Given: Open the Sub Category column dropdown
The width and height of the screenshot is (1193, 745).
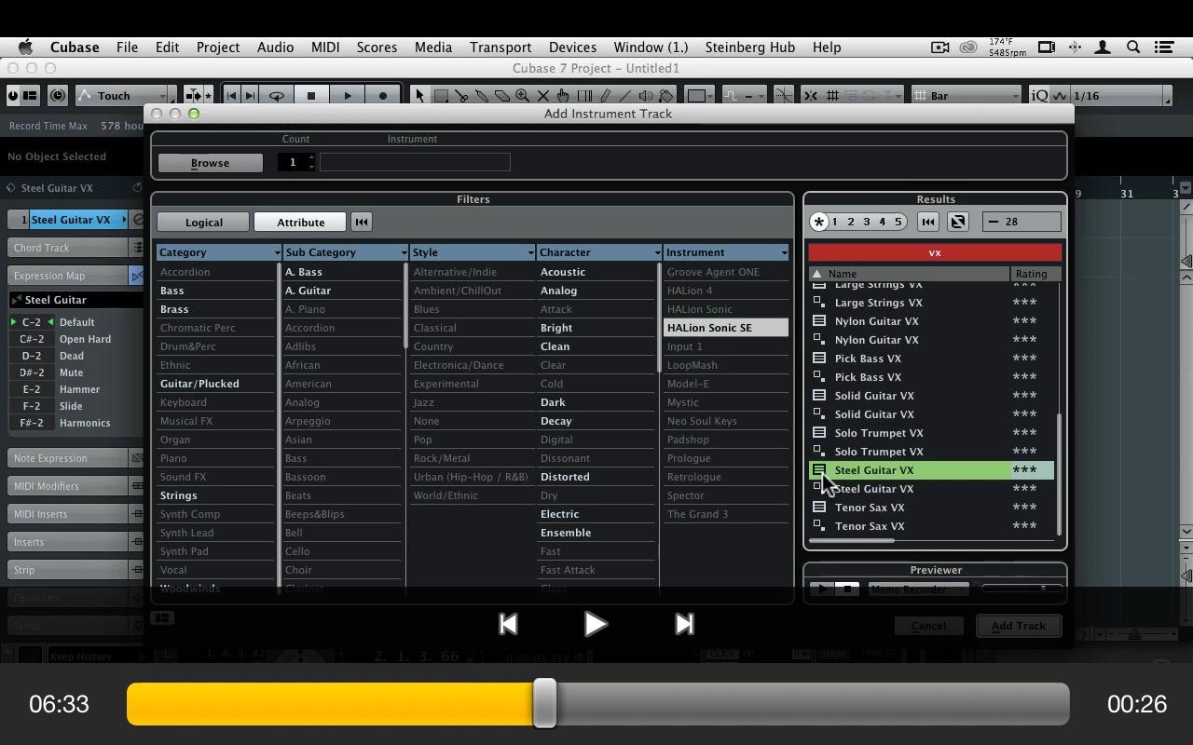Looking at the screenshot, I should click(404, 252).
